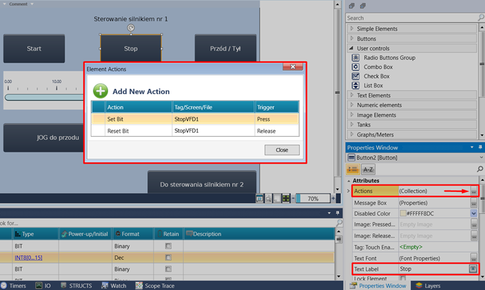The image size is (485, 290).
Task: Open the Disabled Color dropdown
Action: pyautogui.click(x=474, y=213)
